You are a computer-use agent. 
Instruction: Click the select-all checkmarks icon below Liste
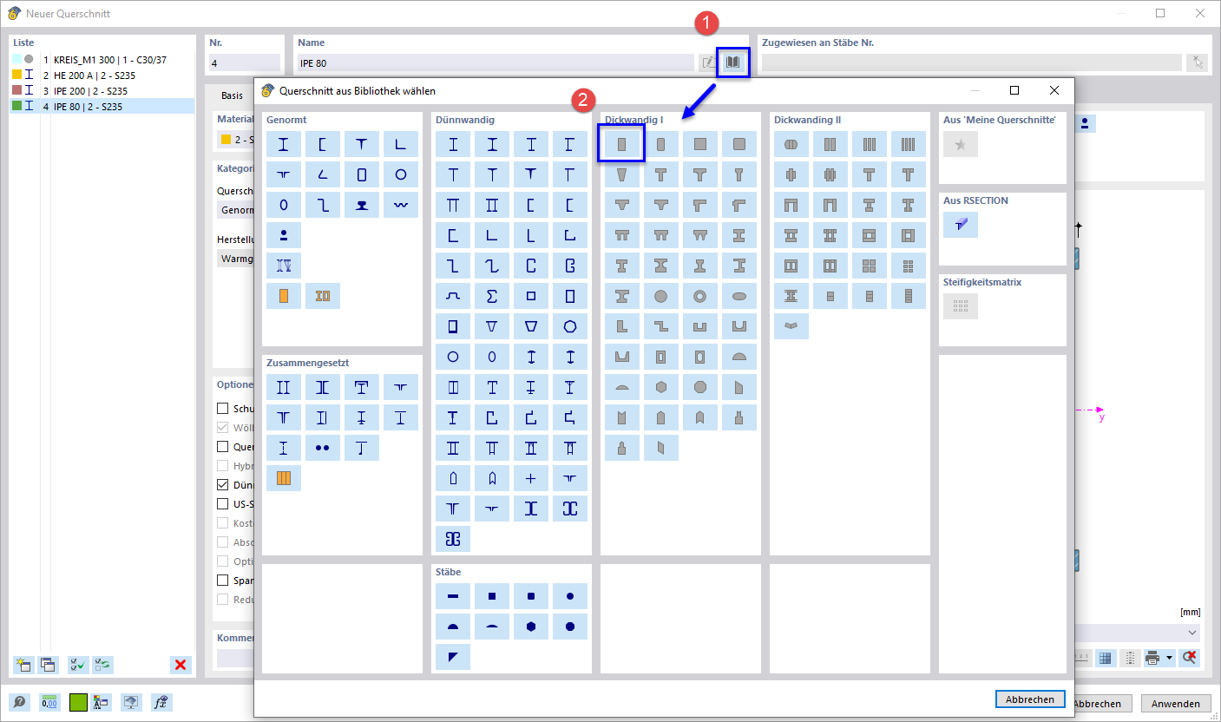tap(78, 665)
